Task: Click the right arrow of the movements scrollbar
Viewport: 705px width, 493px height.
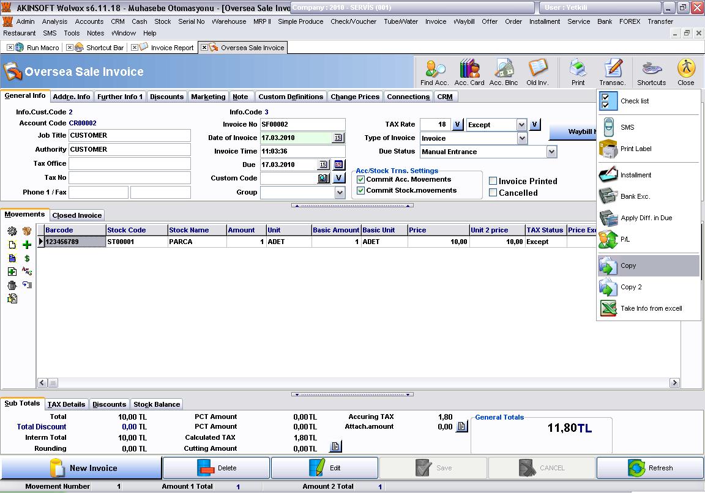Action: (x=674, y=383)
